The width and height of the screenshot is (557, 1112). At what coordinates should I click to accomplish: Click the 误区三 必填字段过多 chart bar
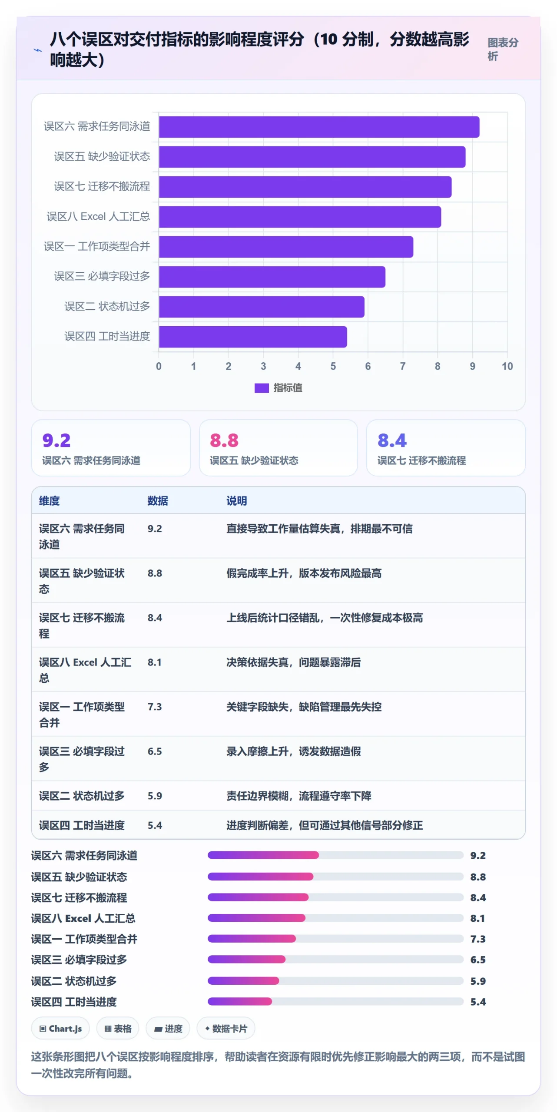pyautogui.click(x=272, y=277)
